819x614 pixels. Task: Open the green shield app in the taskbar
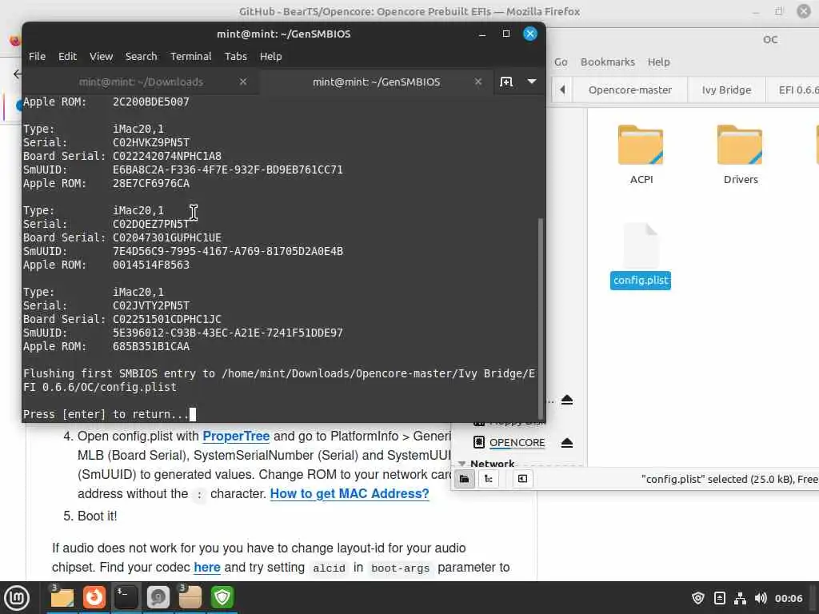pos(222,597)
